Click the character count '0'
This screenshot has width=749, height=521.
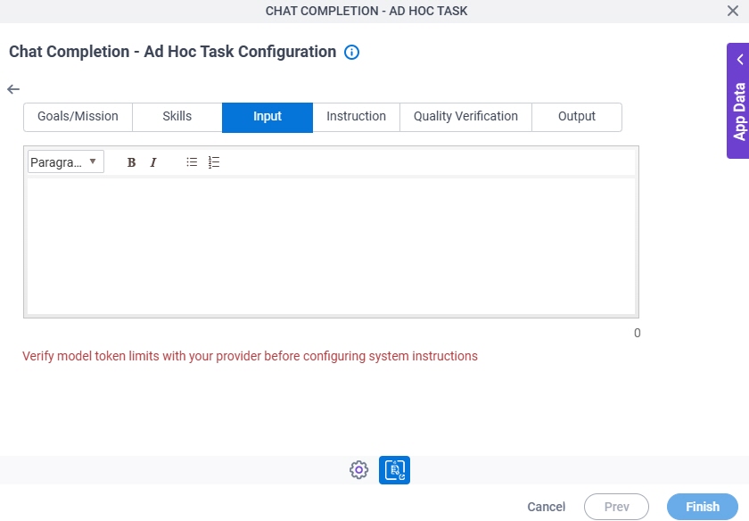coord(638,333)
